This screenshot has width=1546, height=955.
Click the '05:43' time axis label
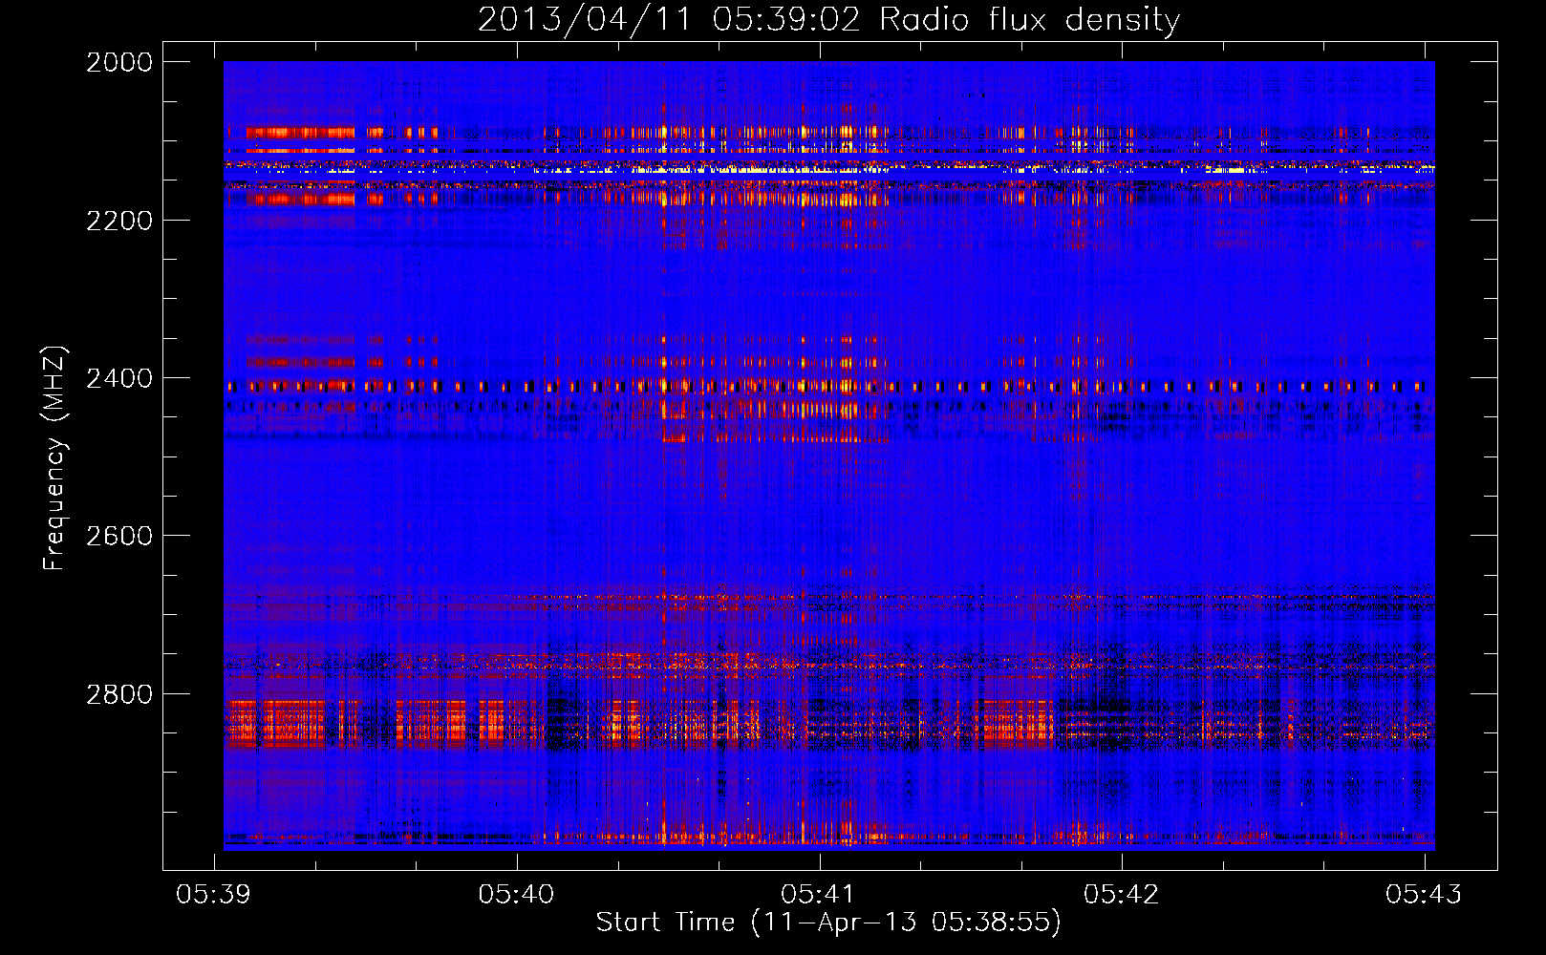tap(1424, 894)
